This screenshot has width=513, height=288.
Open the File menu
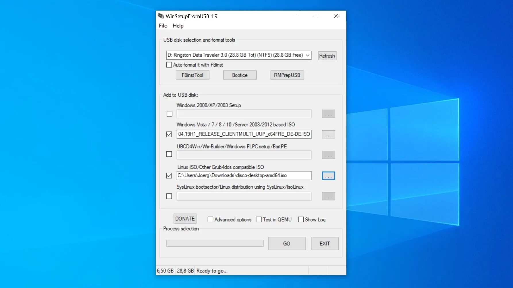click(x=163, y=26)
